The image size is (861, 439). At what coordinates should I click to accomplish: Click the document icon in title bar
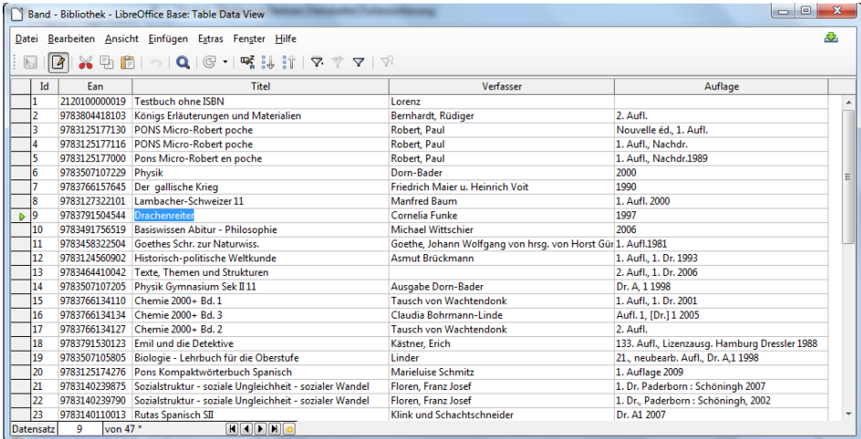pyautogui.click(x=19, y=13)
